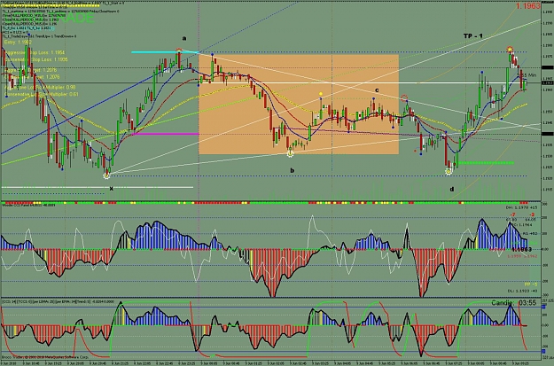Click Conservative Lot Size Multiplier 0.61 text
Image resolution: width=554 pixels, height=366 pixels.
[x=42, y=94]
